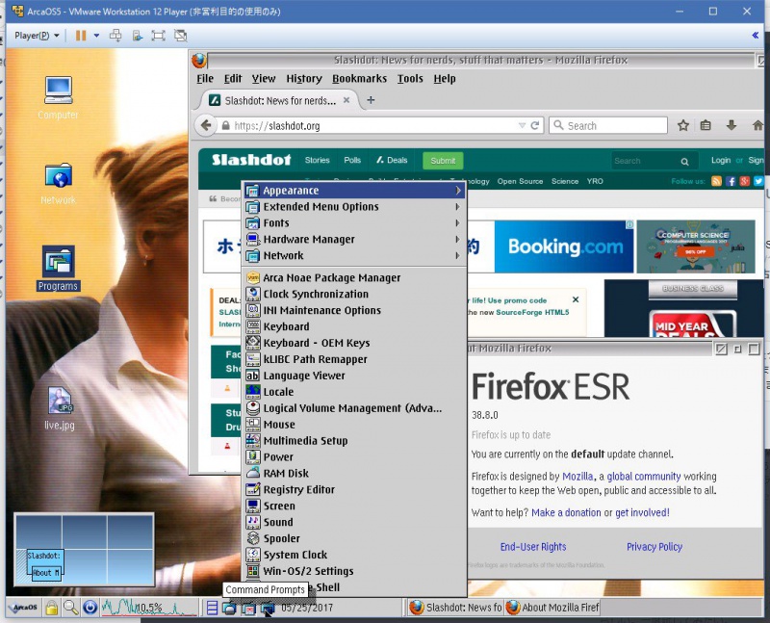Enter VMware full screen mode
Screen dimensions: 770x623
(158, 36)
